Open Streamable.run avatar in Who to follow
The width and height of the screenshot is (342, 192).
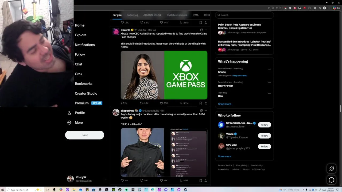click(x=221, y=125)
